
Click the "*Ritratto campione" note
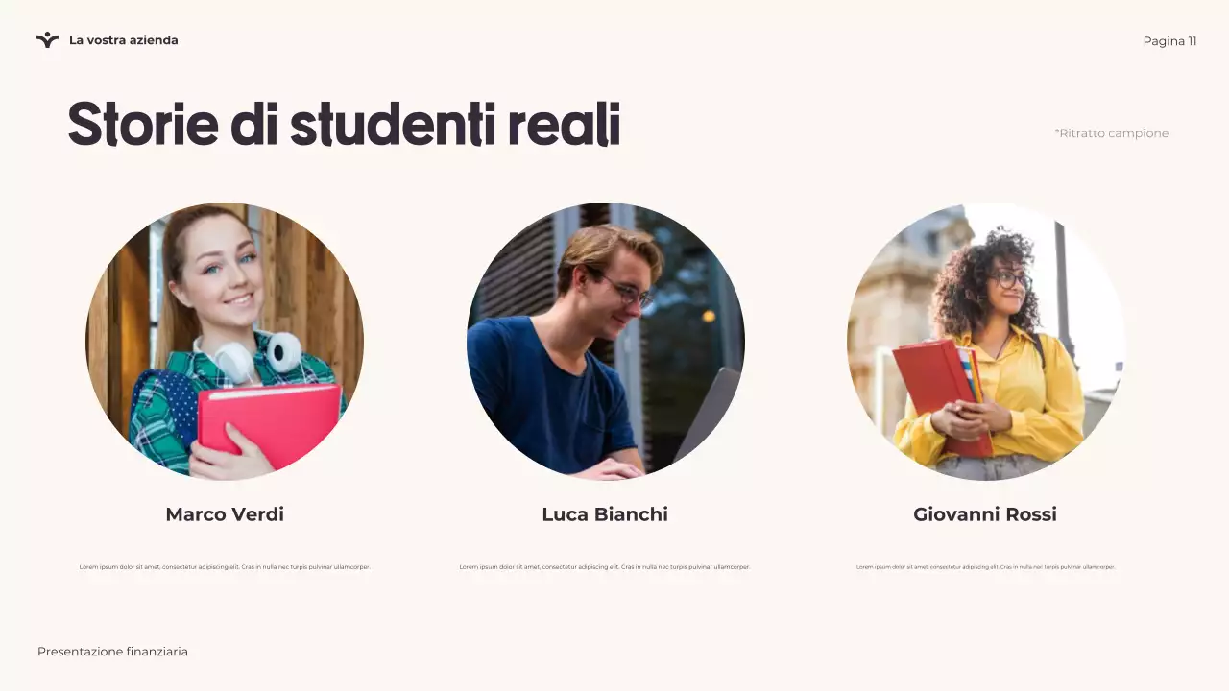point(1111,133)
